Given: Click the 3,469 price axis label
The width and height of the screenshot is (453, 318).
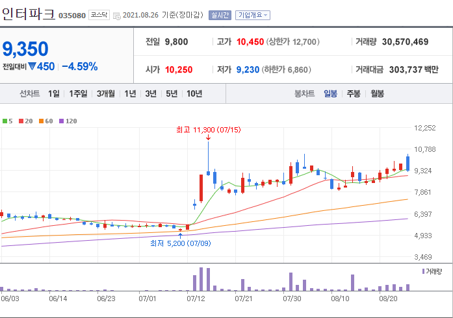Looking at the screenshot, I should click(x=423, y=257).
